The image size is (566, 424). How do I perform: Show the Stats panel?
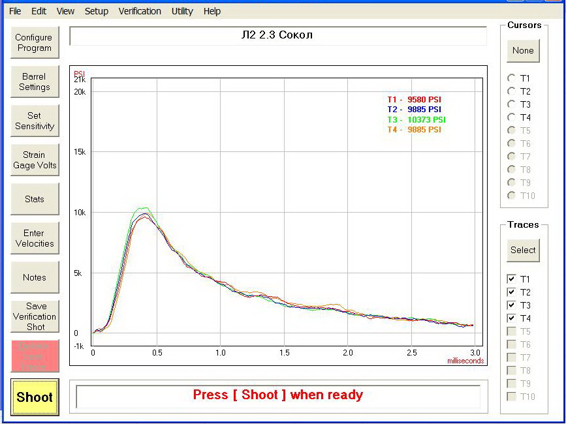pyautogui.click(x=34, y=200)
